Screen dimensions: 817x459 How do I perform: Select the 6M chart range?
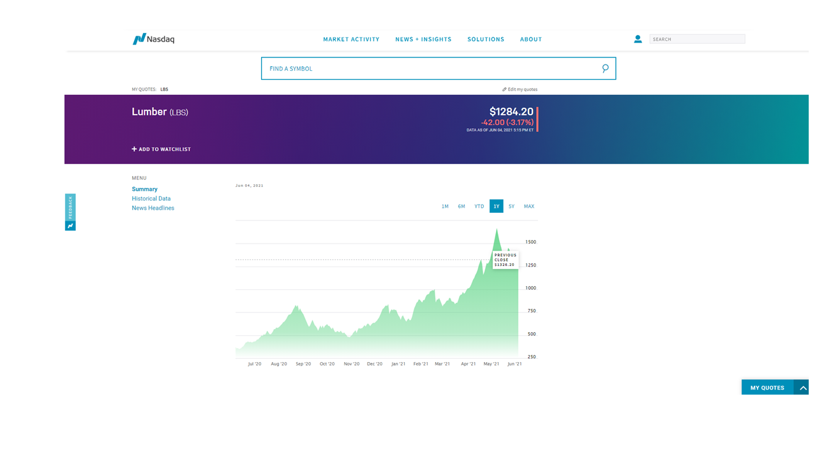click(x=461, y=206)
